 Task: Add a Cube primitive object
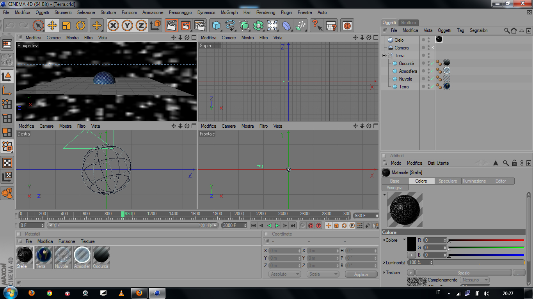[x=216, y=26]
